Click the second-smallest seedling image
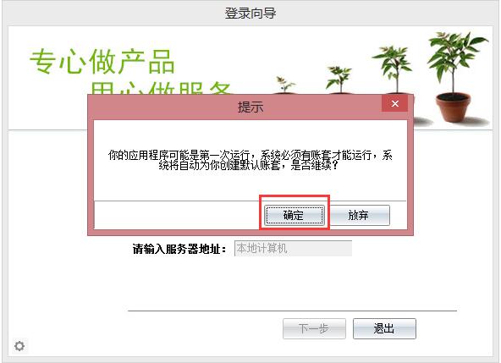Screen dimensions: 501x363 339,80
